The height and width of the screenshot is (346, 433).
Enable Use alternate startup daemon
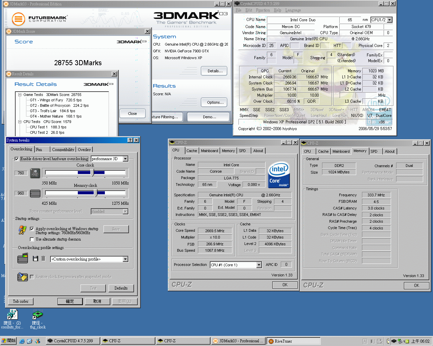pyautogui.click(x=32, y=239)
